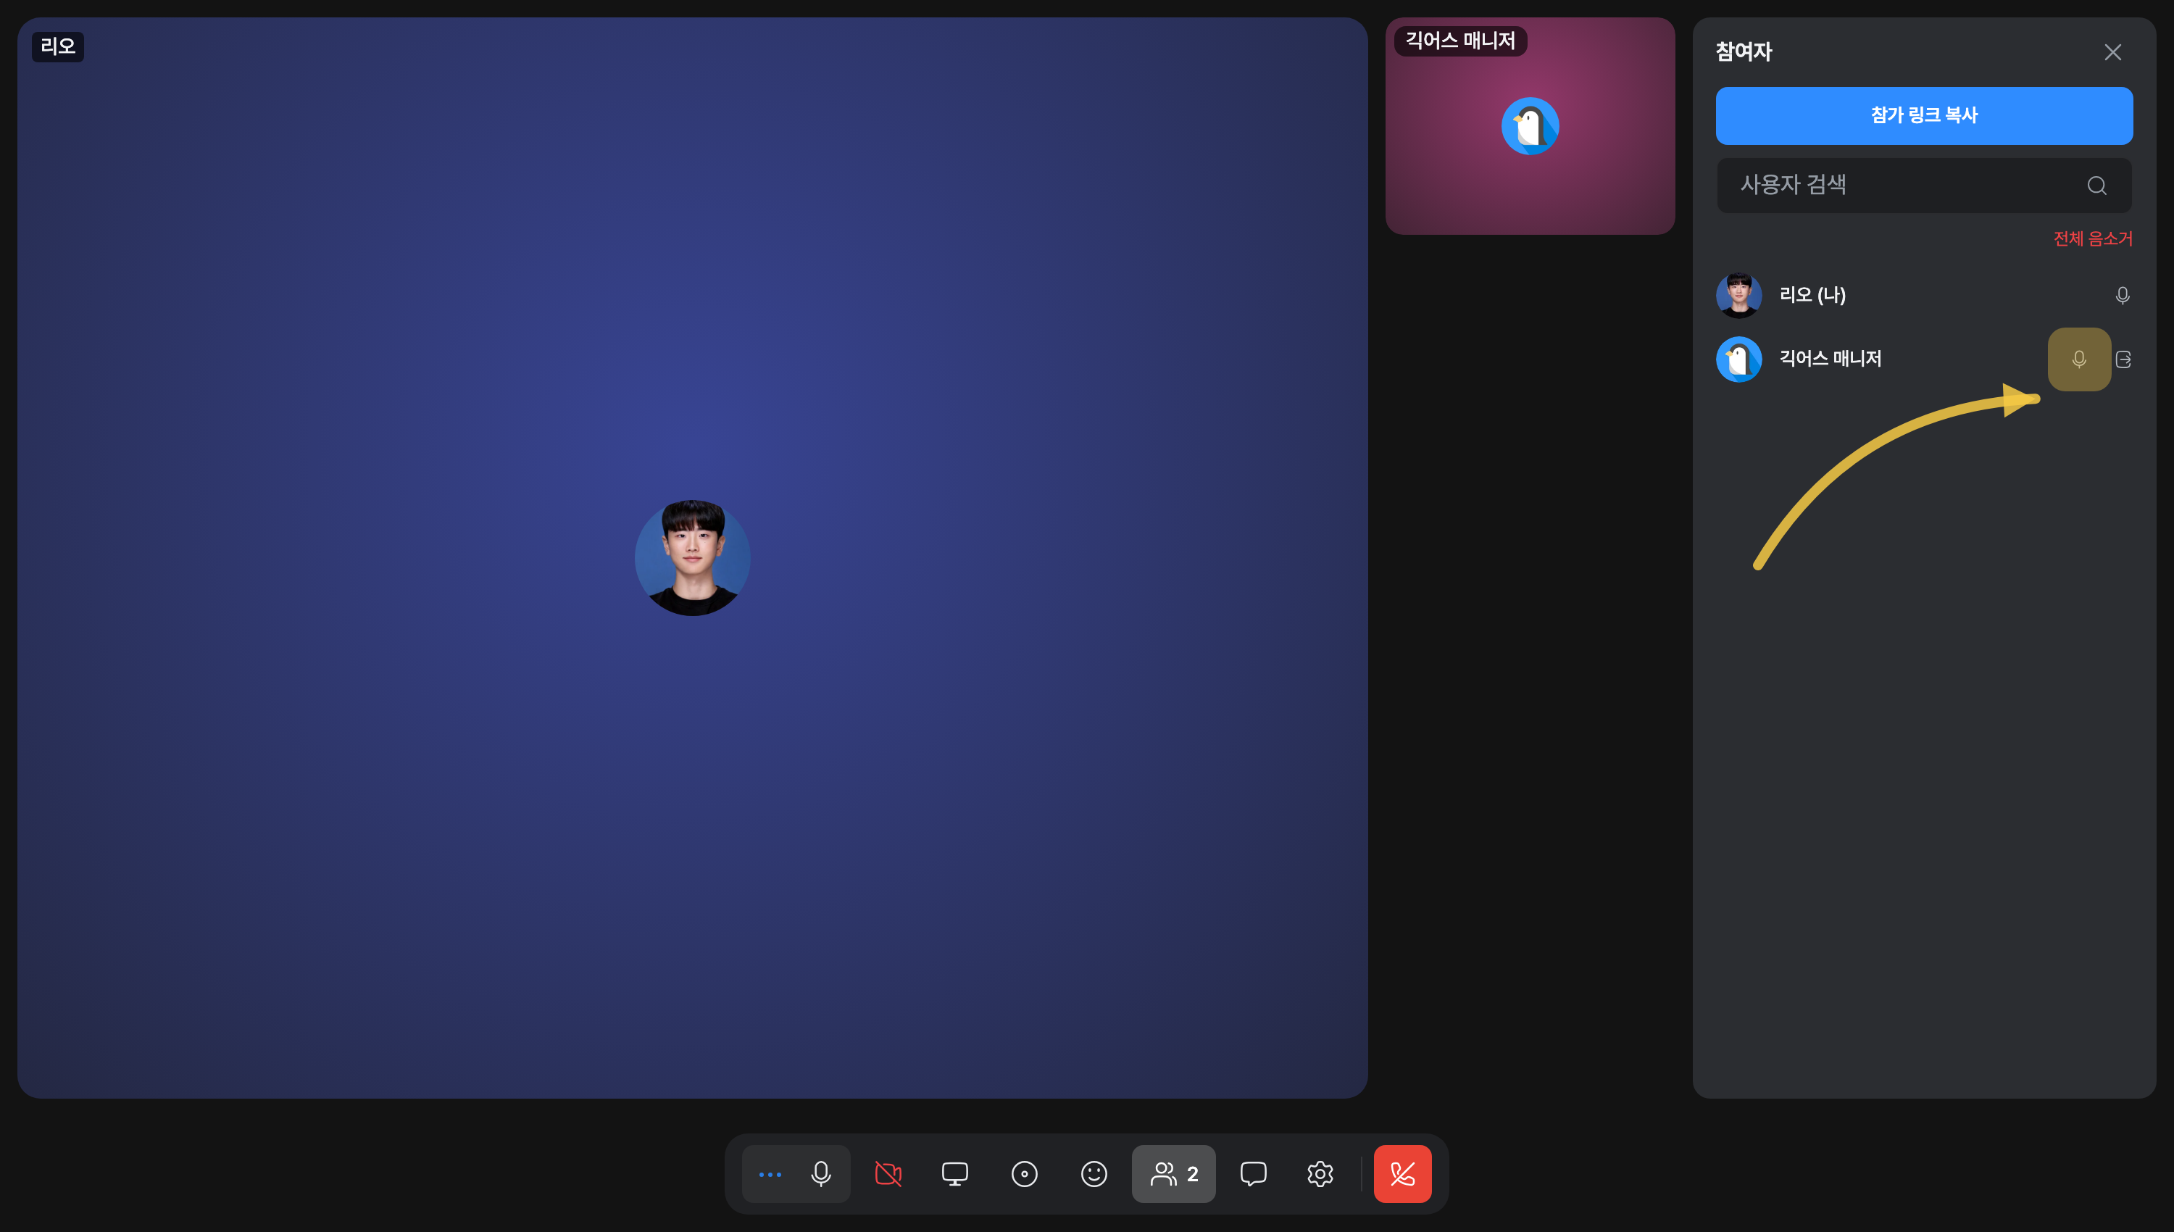
Task: Mute 긱어스 매니저 via highlighted mic icon
Action: coord(2078,359)
